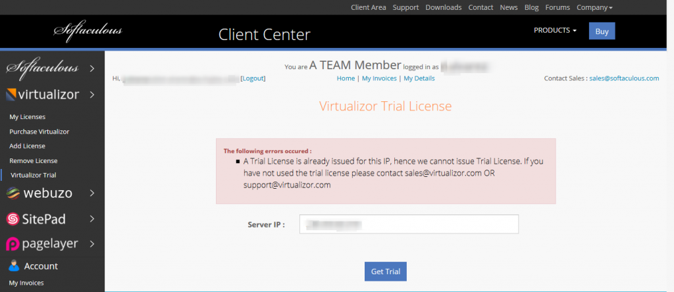Select Virtualizor Trial in sidebar

pyautogui.click(x=33, y=175)
